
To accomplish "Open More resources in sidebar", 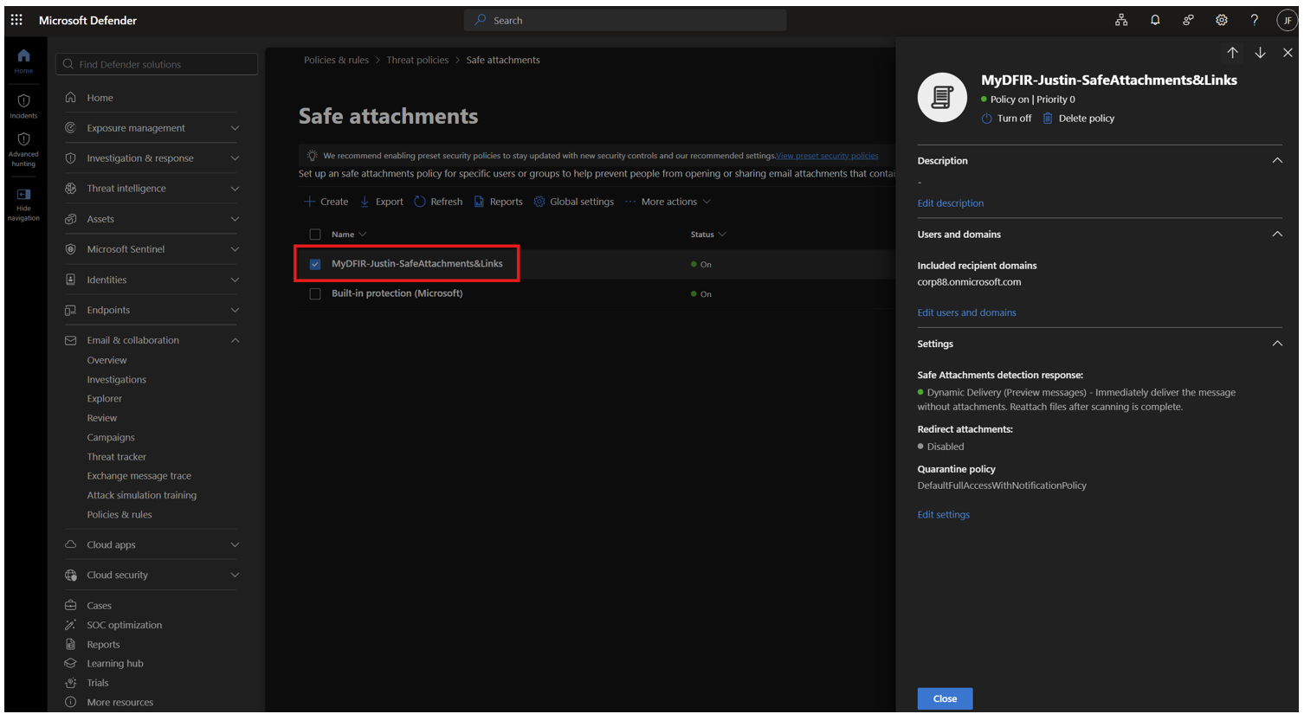I will 119,702.
